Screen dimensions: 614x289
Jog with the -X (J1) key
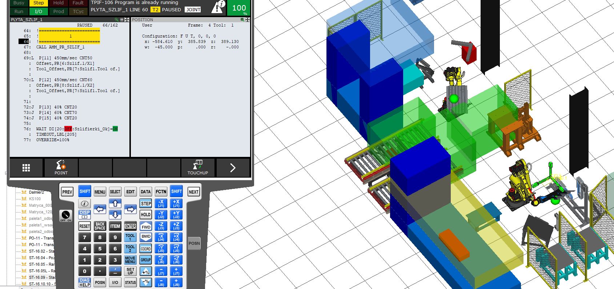click(x=161, y=203)
